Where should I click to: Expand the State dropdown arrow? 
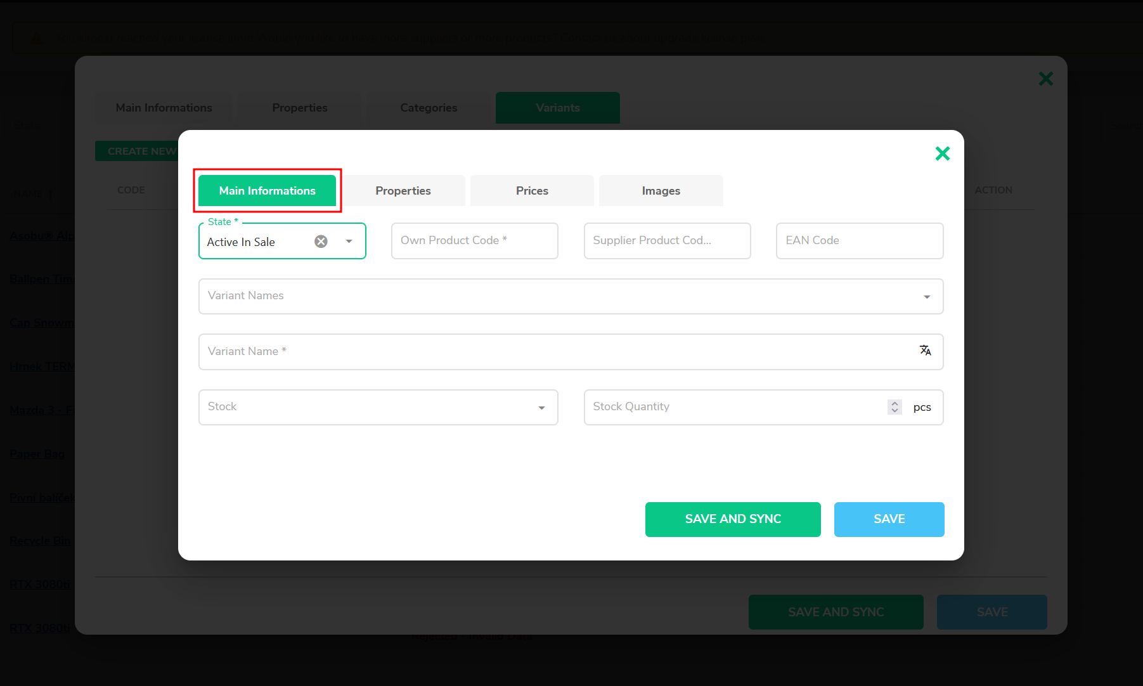pyautogui.click(x=349, y=242)
